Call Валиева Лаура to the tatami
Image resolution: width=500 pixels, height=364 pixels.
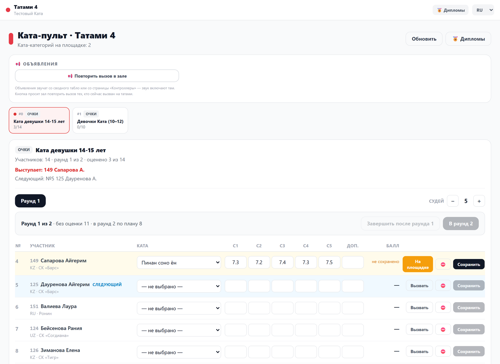pyautogui.click(x=419, y=308)
